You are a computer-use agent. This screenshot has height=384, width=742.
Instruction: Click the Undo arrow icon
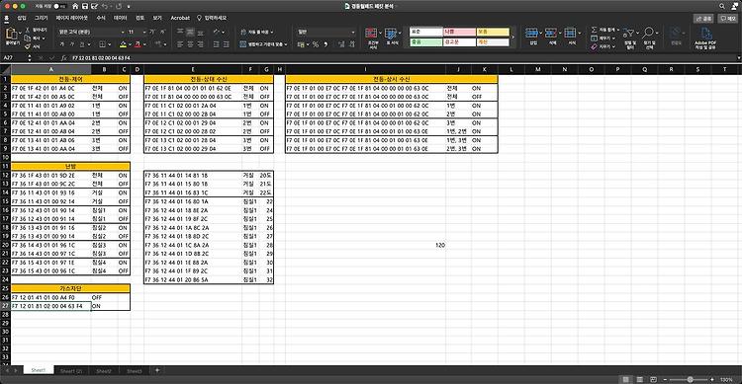(x=105, y=6)
